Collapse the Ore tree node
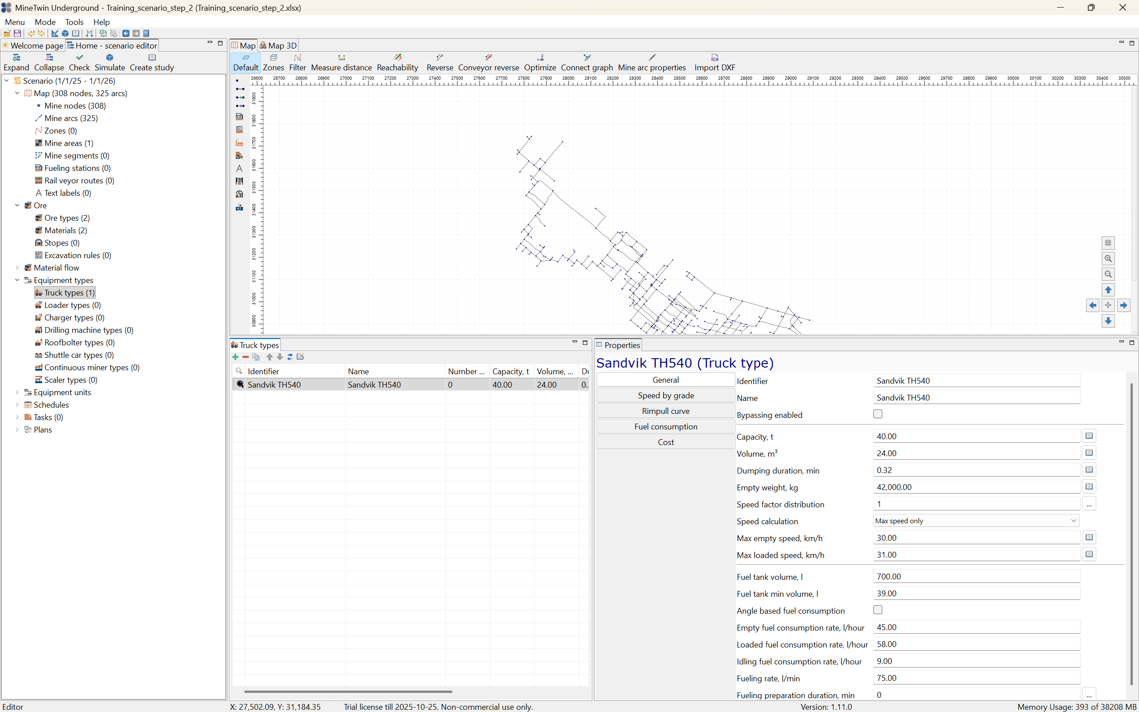1139x712 pixels. coord(17,205)
